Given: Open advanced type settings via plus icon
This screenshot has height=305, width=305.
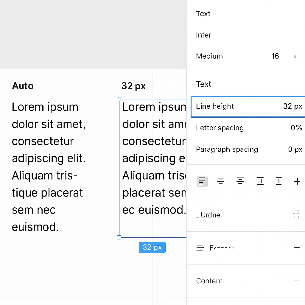Looking at the screenshot, I should [x=297, y=181].
